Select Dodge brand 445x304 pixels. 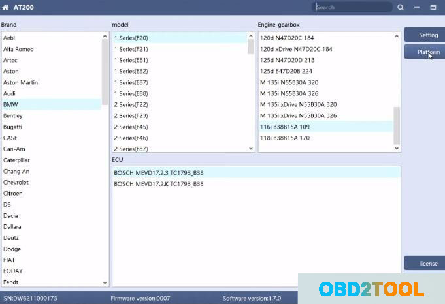[x=52, y=249]
